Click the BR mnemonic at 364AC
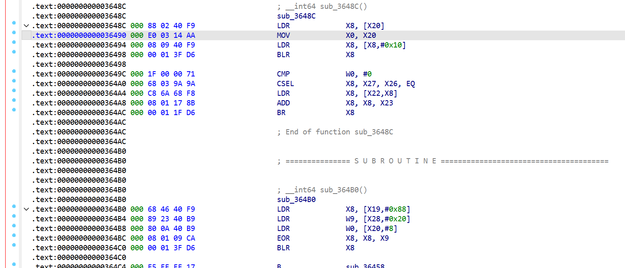This screenshot has height=268, width=625. [x=282, y=113]
